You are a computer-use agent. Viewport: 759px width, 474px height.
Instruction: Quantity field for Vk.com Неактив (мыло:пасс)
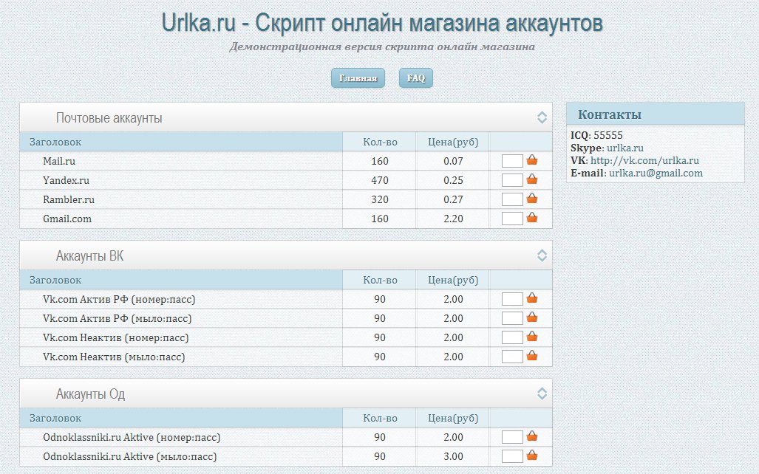click(x=512, y=357)
